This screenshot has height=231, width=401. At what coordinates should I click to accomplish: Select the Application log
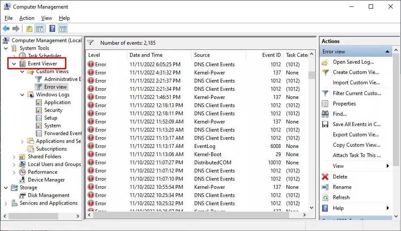click(x=57, y=102)
